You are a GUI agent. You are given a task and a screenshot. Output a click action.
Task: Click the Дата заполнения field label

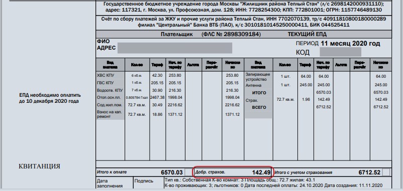pos(110,183)
